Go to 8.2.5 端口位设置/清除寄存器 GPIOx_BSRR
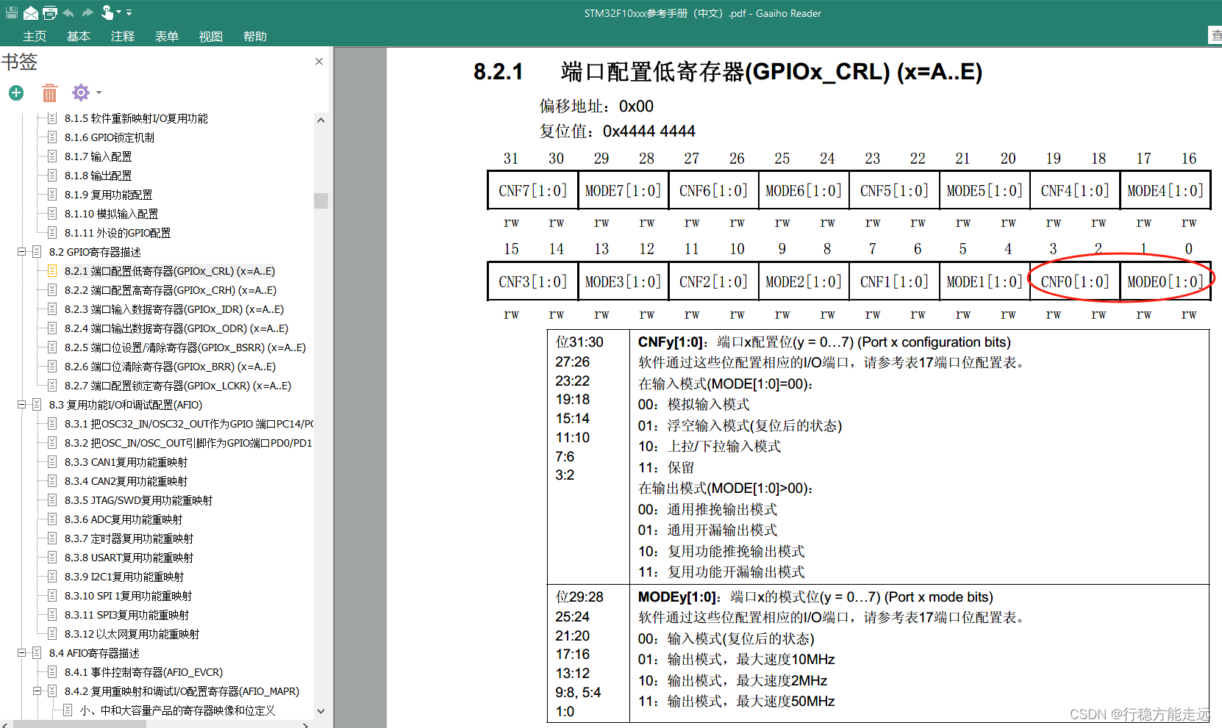1222x728 pixels. (185, 347)
